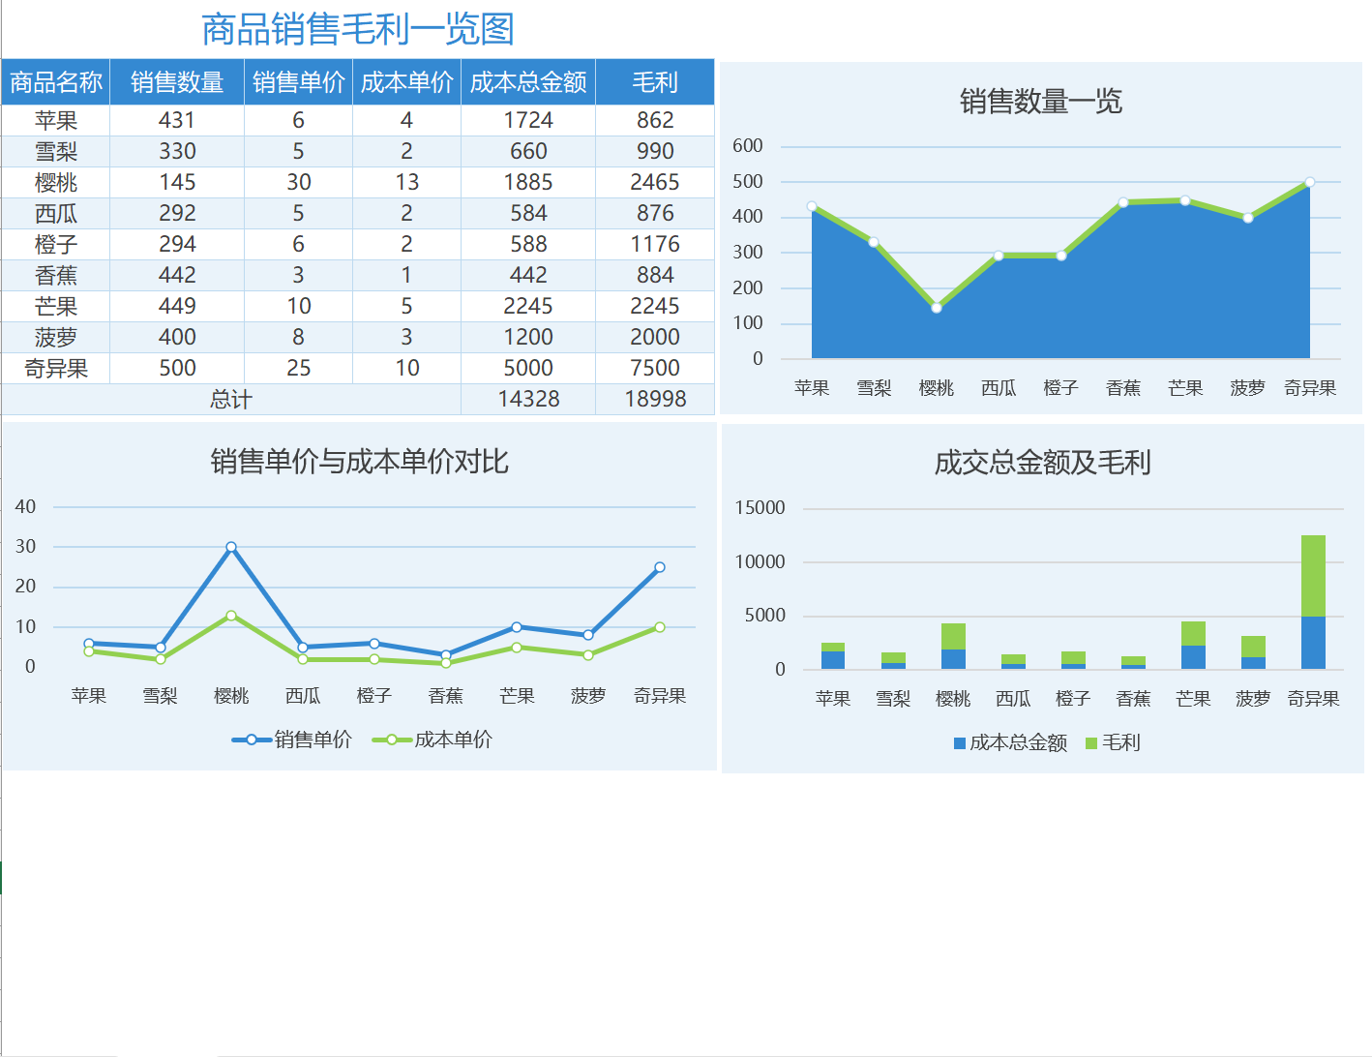Viewport: 1372px width, 1057px height.
Task: Click blue 成本总金额 segment of 奇异果 bar
Action: coord(1313,643)
